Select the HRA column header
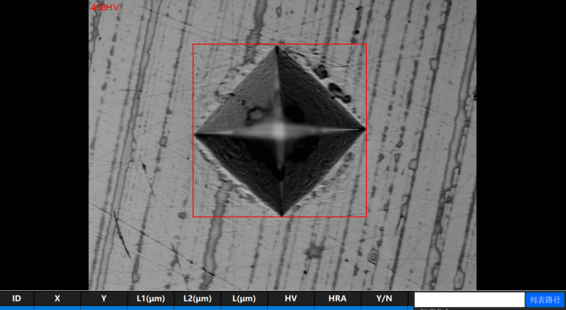The height and width of the screenshot is (310, 566). click(x=337, y=299)
